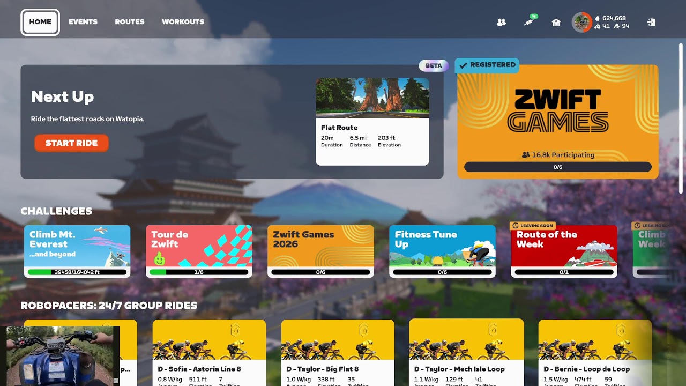Open the Zwift Games 2026 challenge
Viewport: 686px width, 386px height.
tap(320, 251)
